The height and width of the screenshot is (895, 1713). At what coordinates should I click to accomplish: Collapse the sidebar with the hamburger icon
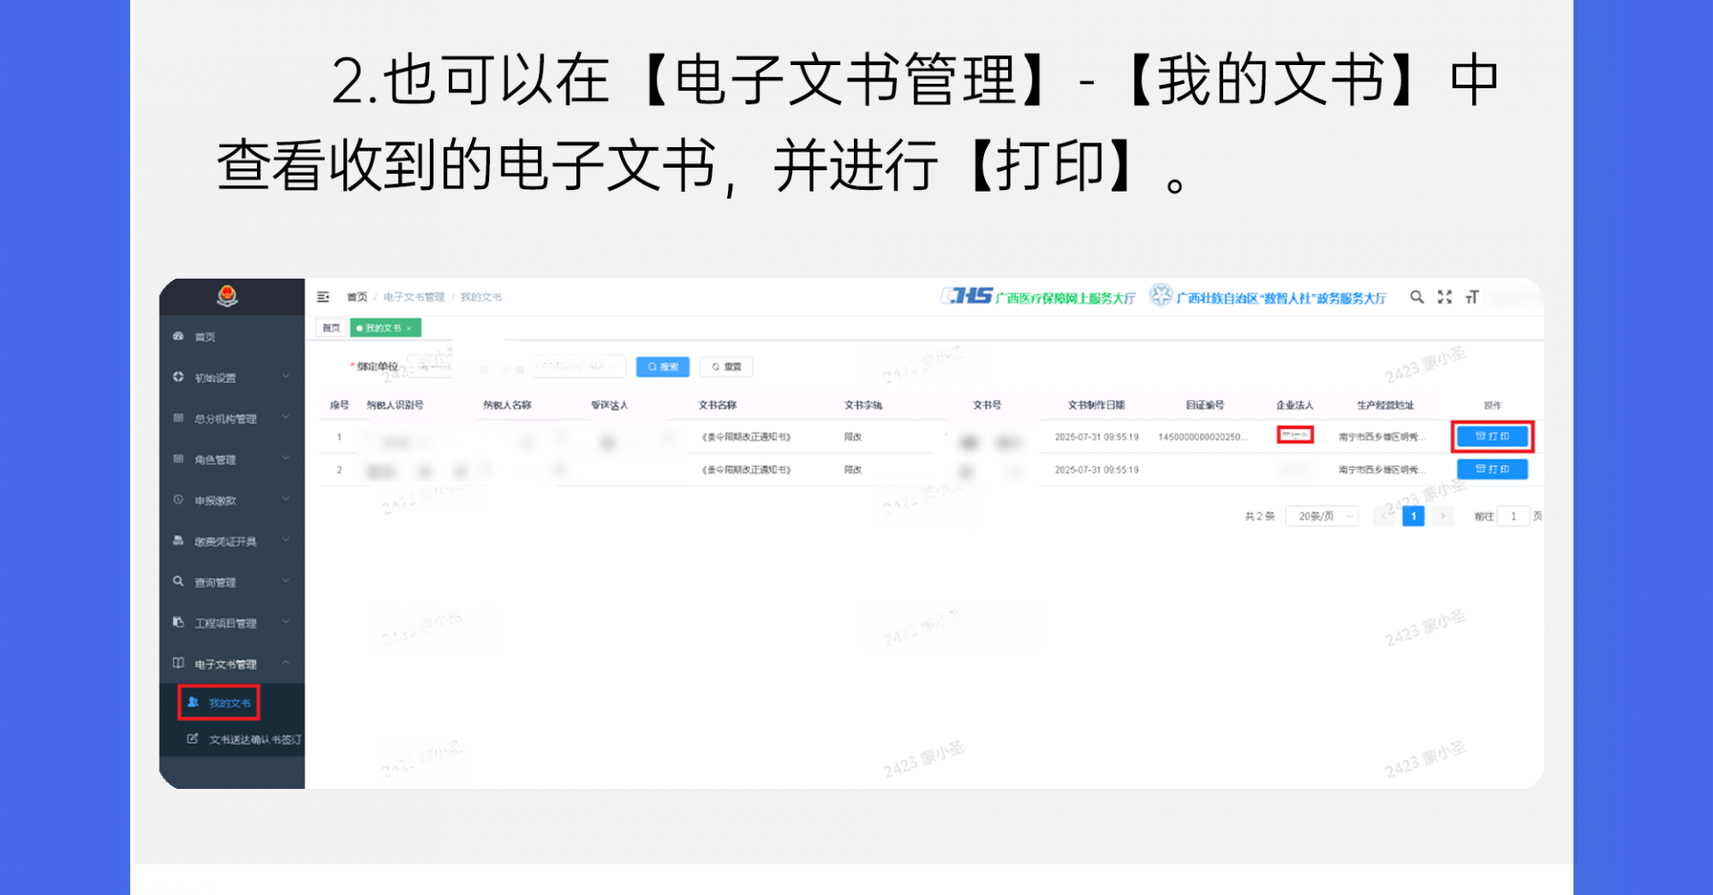tap(323, 297)
